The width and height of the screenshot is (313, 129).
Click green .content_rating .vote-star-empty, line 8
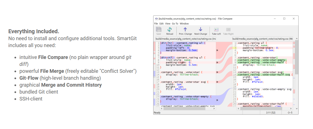[x=262, y=60]
